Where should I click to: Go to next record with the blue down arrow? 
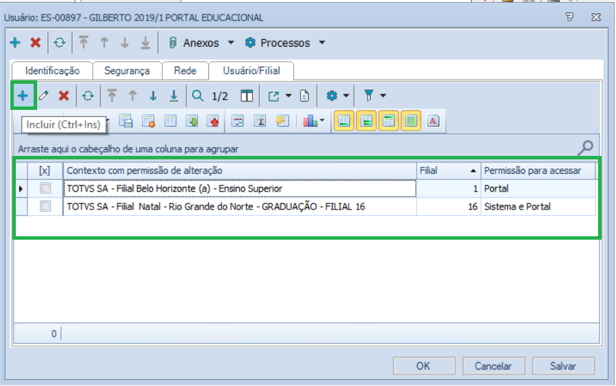(x=153, y=95)
